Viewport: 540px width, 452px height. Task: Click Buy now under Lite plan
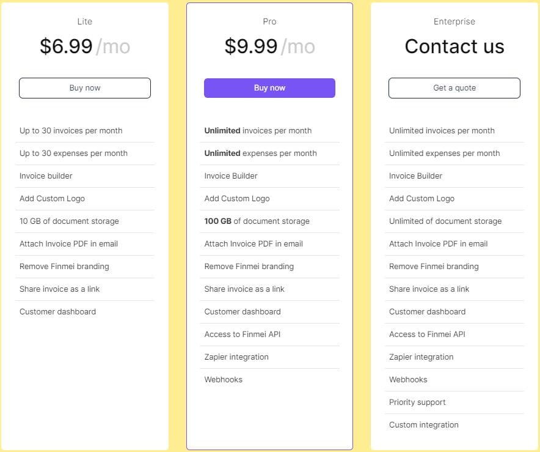tap(85, 88)
